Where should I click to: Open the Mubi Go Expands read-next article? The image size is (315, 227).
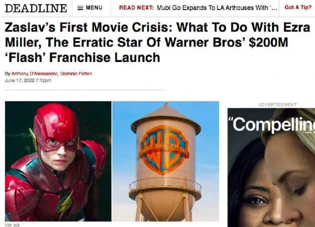tap(217, 8)
